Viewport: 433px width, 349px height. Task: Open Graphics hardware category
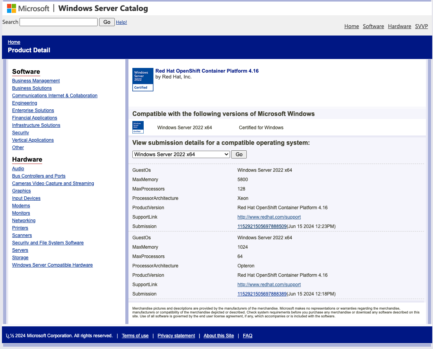[x=21, y=191]
